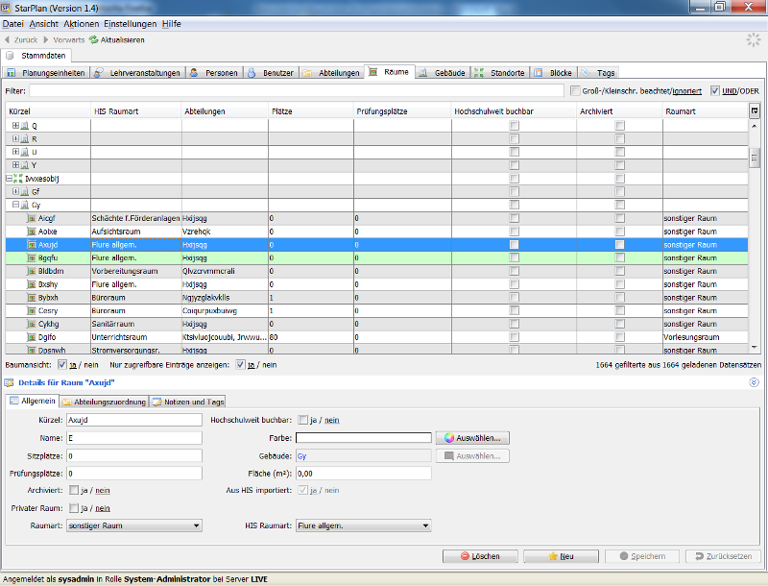Collapse the Ivvxesobij tree node
The image size is (768, 586).
pyautogui.click(x=9, y=179)
